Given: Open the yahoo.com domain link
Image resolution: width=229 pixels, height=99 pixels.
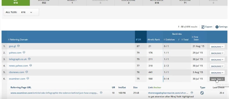Looking at the screenshot, I should (x=15, y=53).
